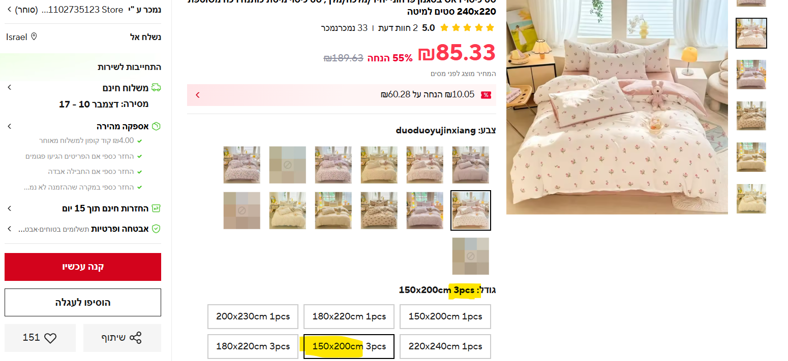This screenshot has width=788, height=361.
Task: Click the red קנה עכשיו buy button
Action: tap(83, 267)
